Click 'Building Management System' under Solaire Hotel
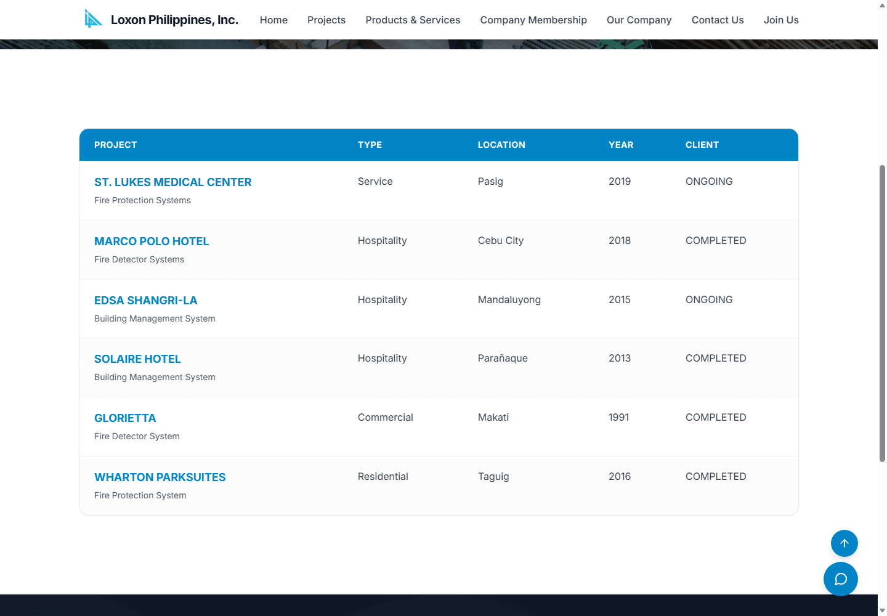This screenshot has height=616, width=887. pos(155,377)
